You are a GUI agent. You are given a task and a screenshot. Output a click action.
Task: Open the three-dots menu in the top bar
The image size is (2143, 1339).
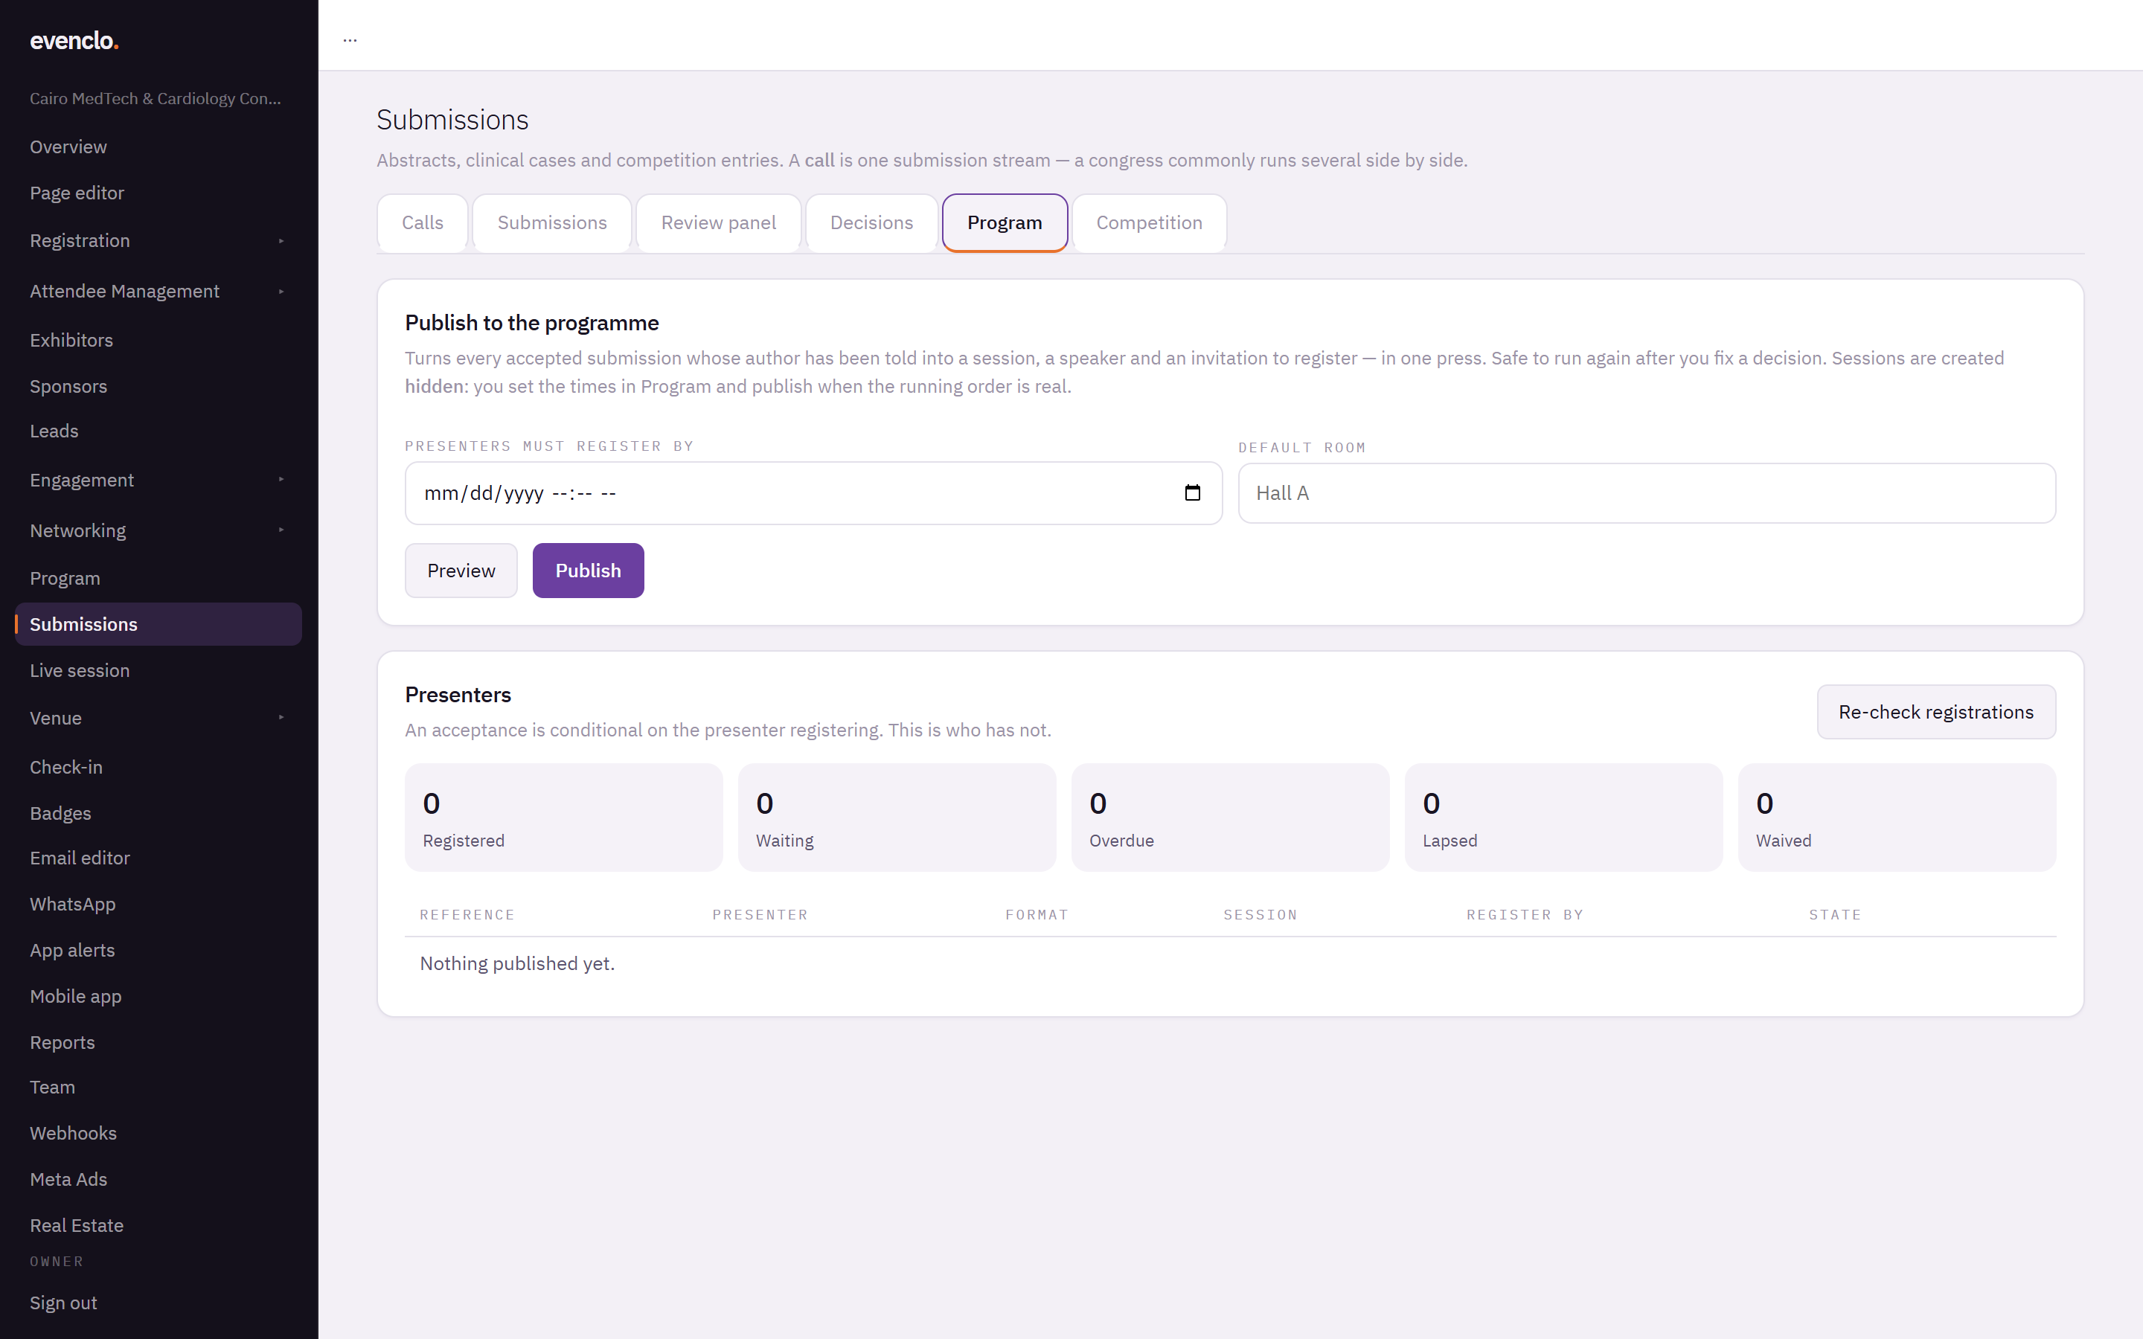pos(350,39)
